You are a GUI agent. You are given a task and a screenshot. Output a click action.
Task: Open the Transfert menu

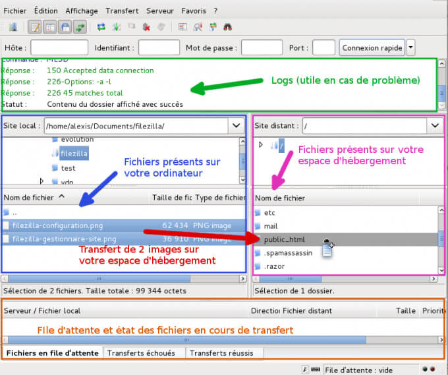tap(122, 11)
